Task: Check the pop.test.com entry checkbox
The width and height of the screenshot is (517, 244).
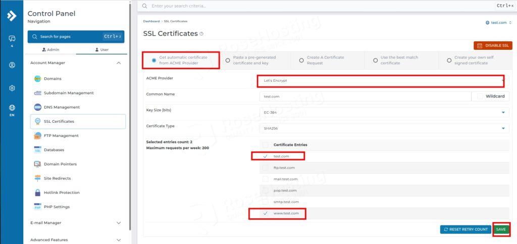Action: [x=266, y=190]
